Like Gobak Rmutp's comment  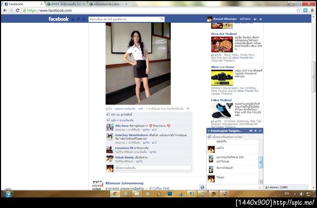(x=139, y=162)
